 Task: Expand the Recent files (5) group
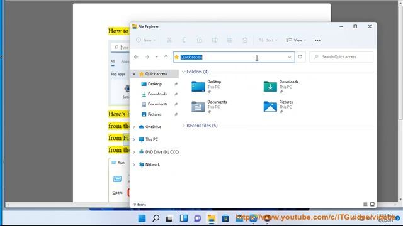(x=183, y=126)
